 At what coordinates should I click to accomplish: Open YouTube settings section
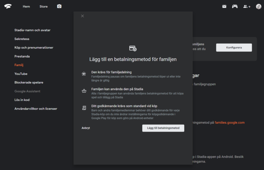tap(21, 74)
